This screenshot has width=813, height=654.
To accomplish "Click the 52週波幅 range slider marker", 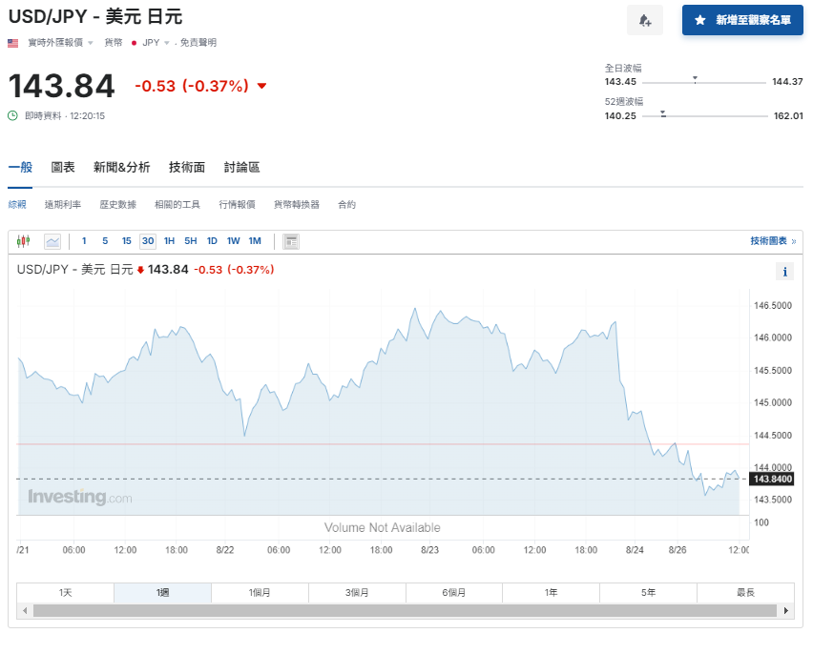I will point(662,113).
